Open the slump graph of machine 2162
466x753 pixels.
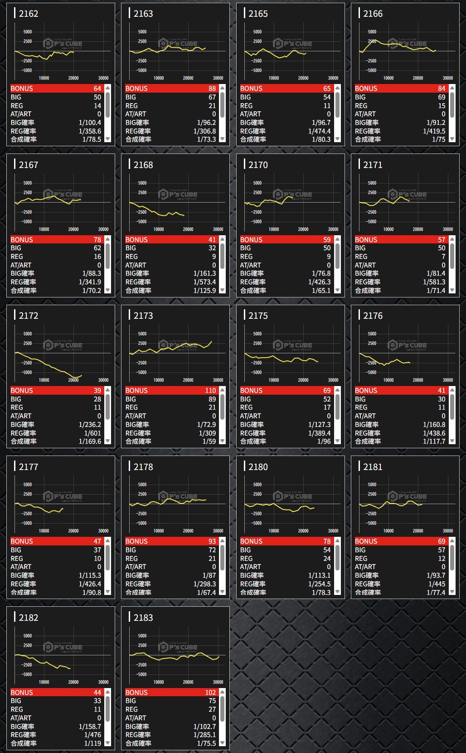coord(61,51)
